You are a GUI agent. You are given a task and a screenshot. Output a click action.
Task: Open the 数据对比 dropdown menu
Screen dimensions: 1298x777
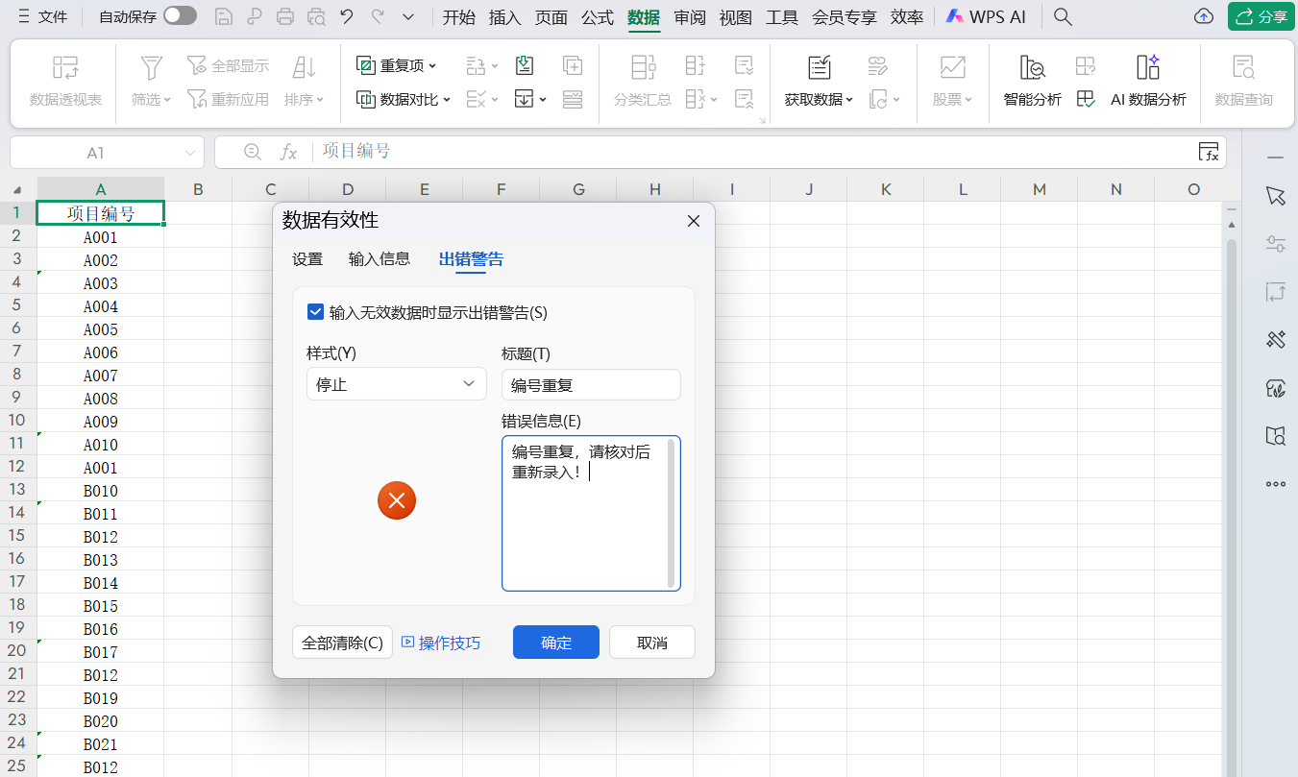click(404, 99)
